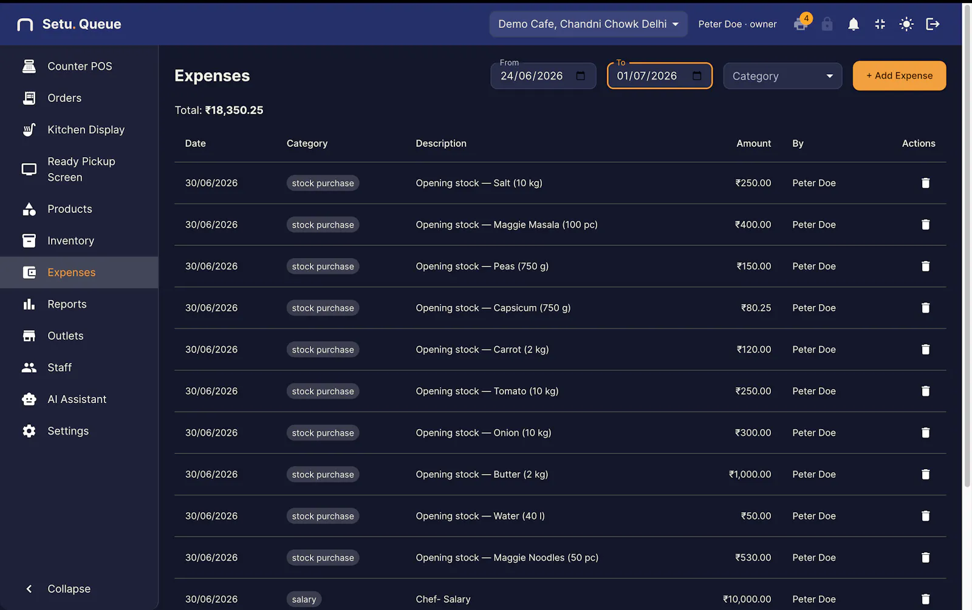The height and width of the screenshot is (610, 972).
Task: Click the AI Assistant robot icon
Action: click(x=29, y=399)
